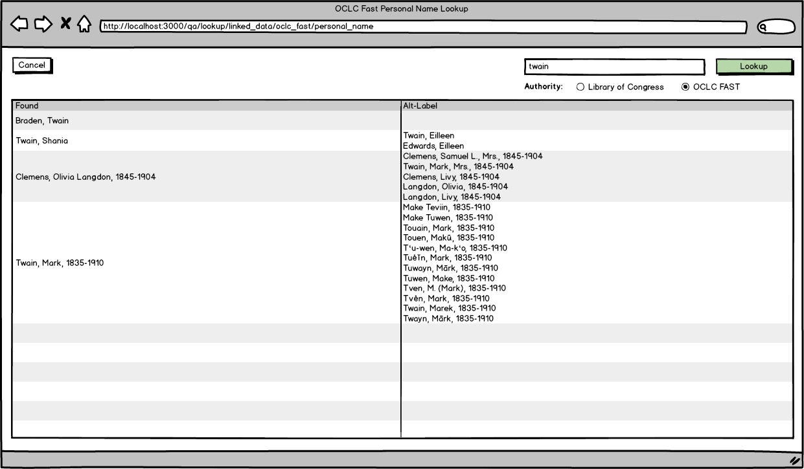Click alt-label Touen, Makū, 1835-1910

pyautogui.click(x=449, y=238)
